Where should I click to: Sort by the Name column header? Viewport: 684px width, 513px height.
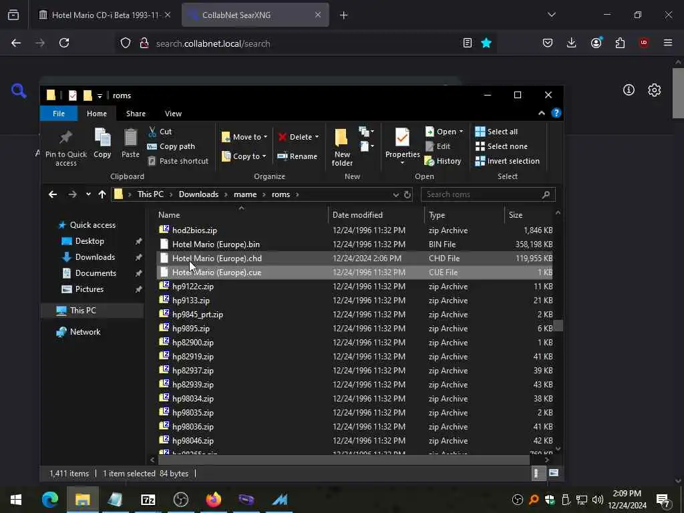pyautogui.click(x=169, y=215)
